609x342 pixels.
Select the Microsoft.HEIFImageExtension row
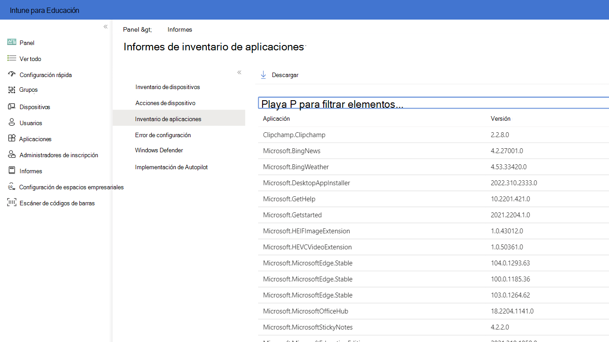tap(433, 231)
